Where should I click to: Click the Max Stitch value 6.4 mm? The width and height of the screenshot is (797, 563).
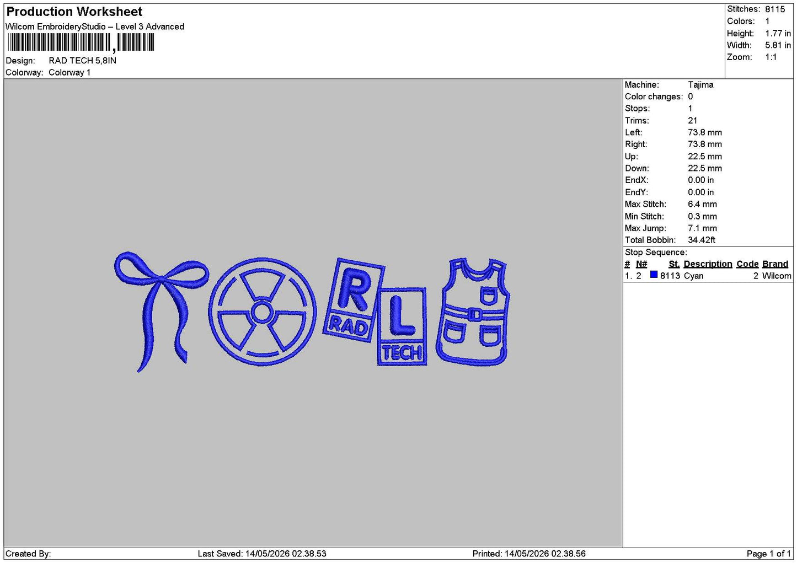click(703, 204)
